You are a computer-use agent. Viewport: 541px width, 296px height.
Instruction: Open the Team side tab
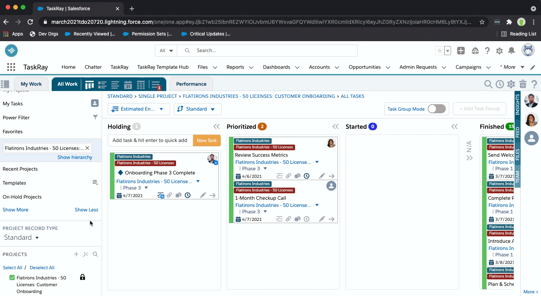(518, 177)
